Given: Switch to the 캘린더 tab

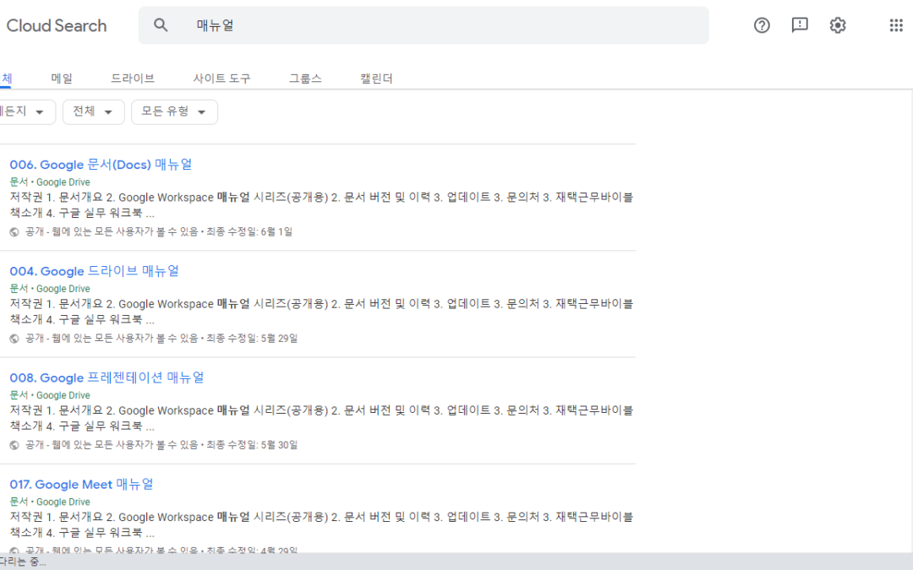Looking at the screenshot, I should click(x=376, y=78).
